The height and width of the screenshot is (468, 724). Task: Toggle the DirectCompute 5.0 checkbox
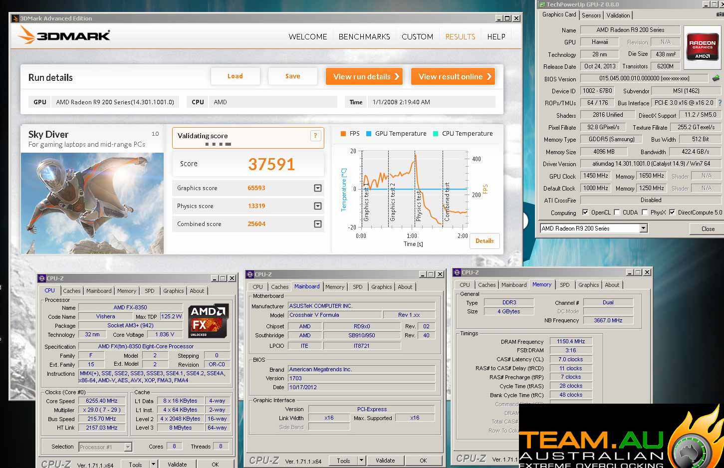click(672, 212)
